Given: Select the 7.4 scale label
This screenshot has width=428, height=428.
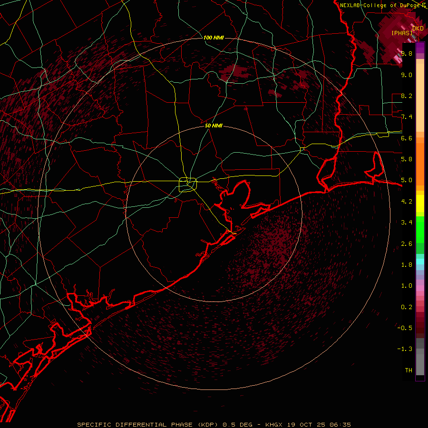Looking at the screenshot, I should (407, 117).
